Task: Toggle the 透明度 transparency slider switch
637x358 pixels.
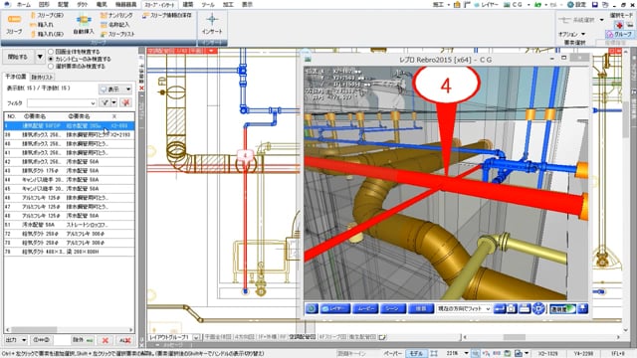Action: tap(562, 309)
